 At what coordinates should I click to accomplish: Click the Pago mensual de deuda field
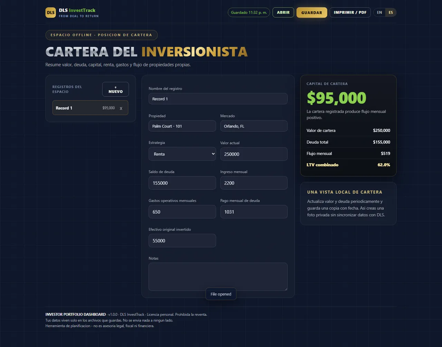pyautogui.click(x=254, y=212)
